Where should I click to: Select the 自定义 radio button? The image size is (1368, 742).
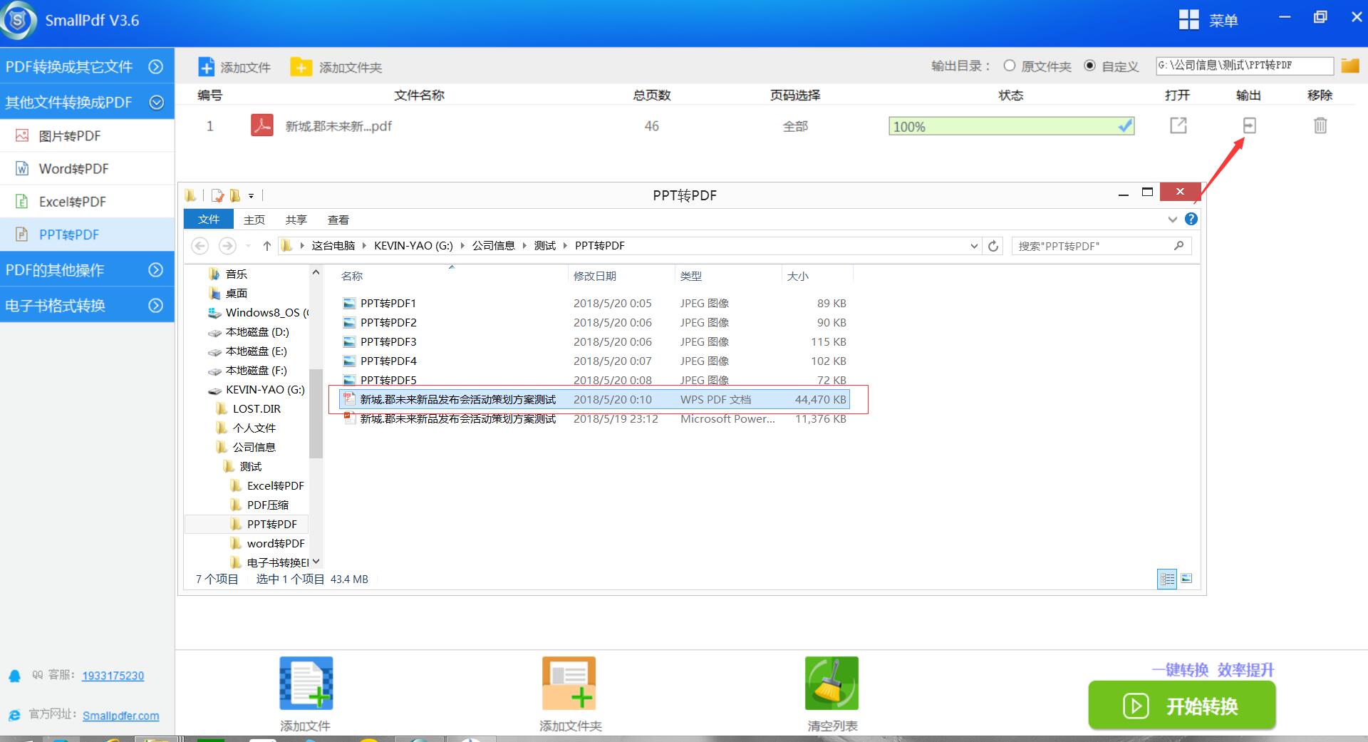[x=1089, y=66]
